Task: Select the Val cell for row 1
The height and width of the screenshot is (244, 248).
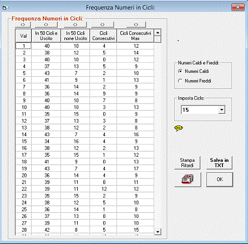Action: 23,46
